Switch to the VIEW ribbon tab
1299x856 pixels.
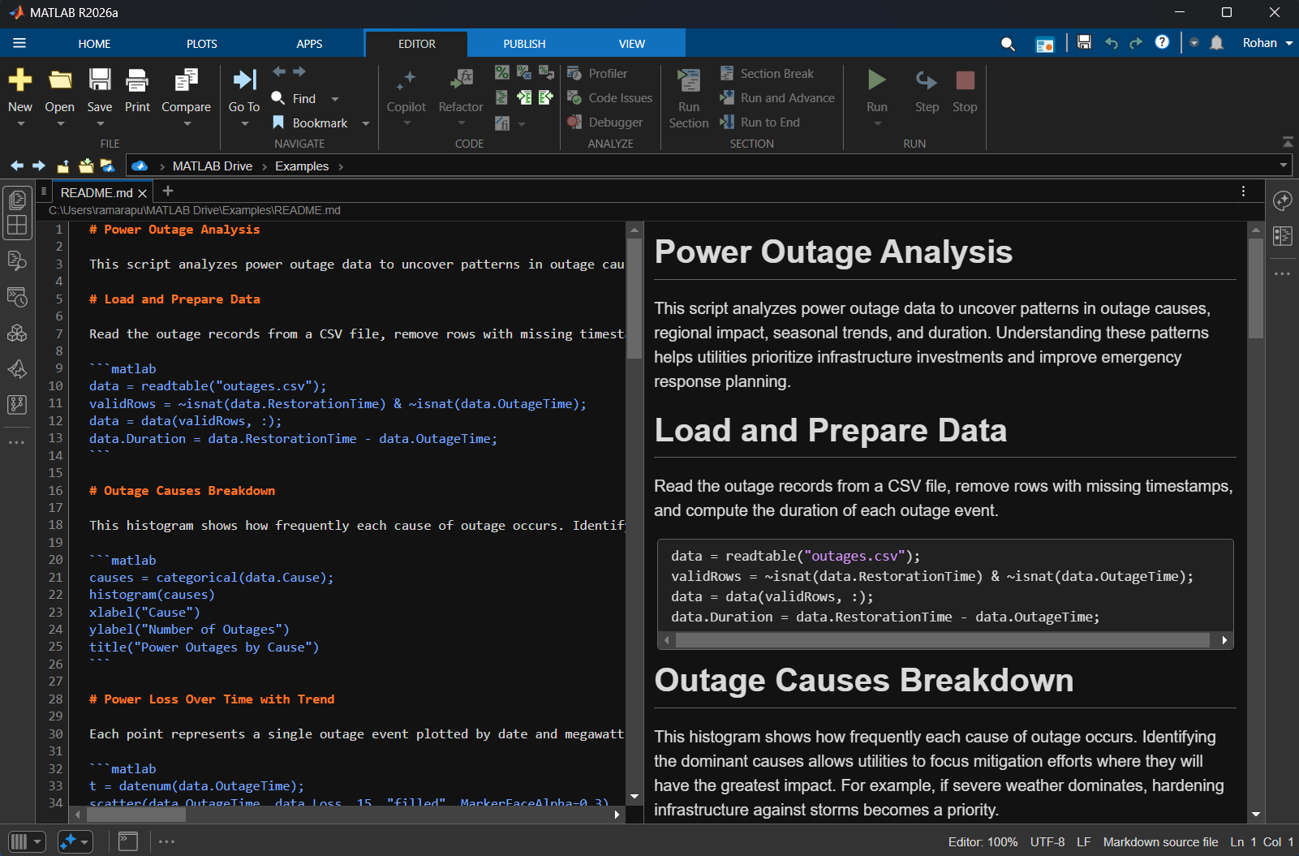[632, 43]
